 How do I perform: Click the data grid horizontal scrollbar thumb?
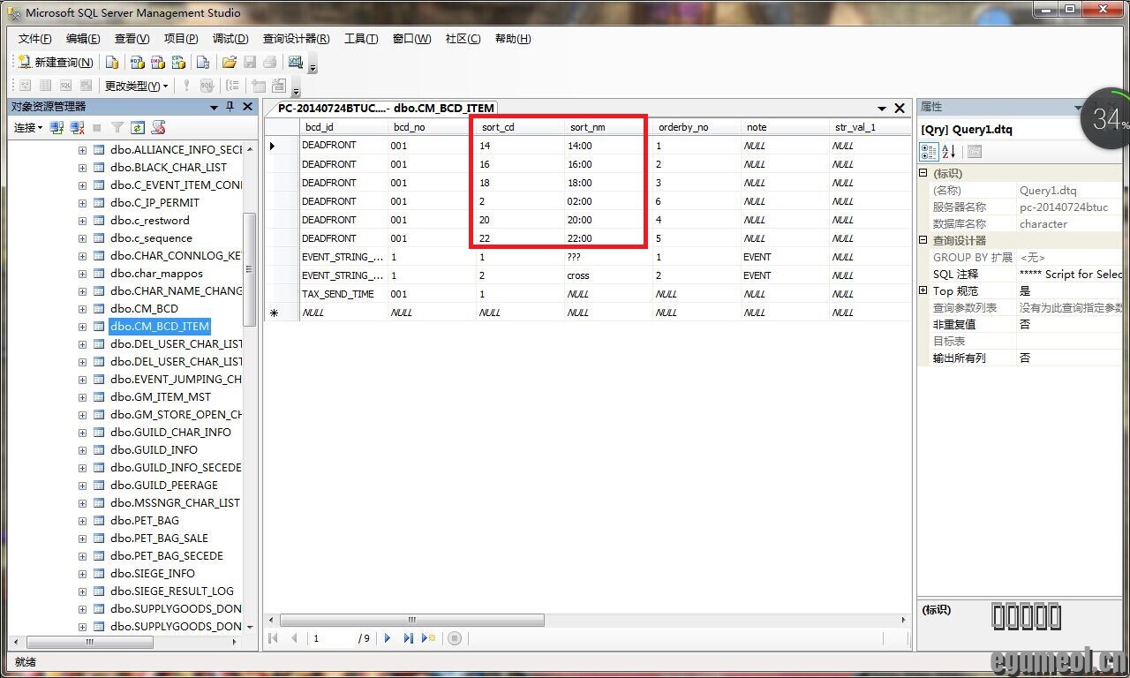[x=411, y=621]
